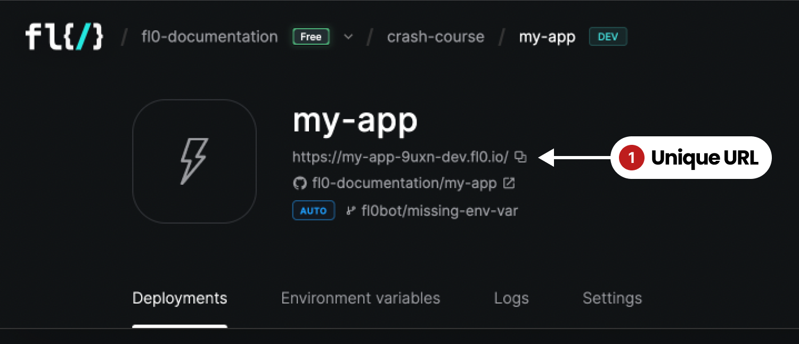Viewport: 799px width, 344px height.
Task: Expand the workspace chevron dropdown
Action: click(x=348, y=37)
